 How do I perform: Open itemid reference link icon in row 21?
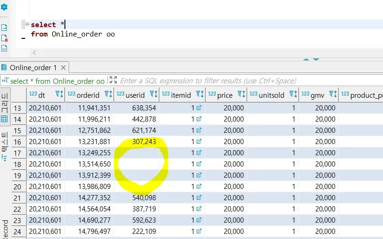(x=199, y=197)
